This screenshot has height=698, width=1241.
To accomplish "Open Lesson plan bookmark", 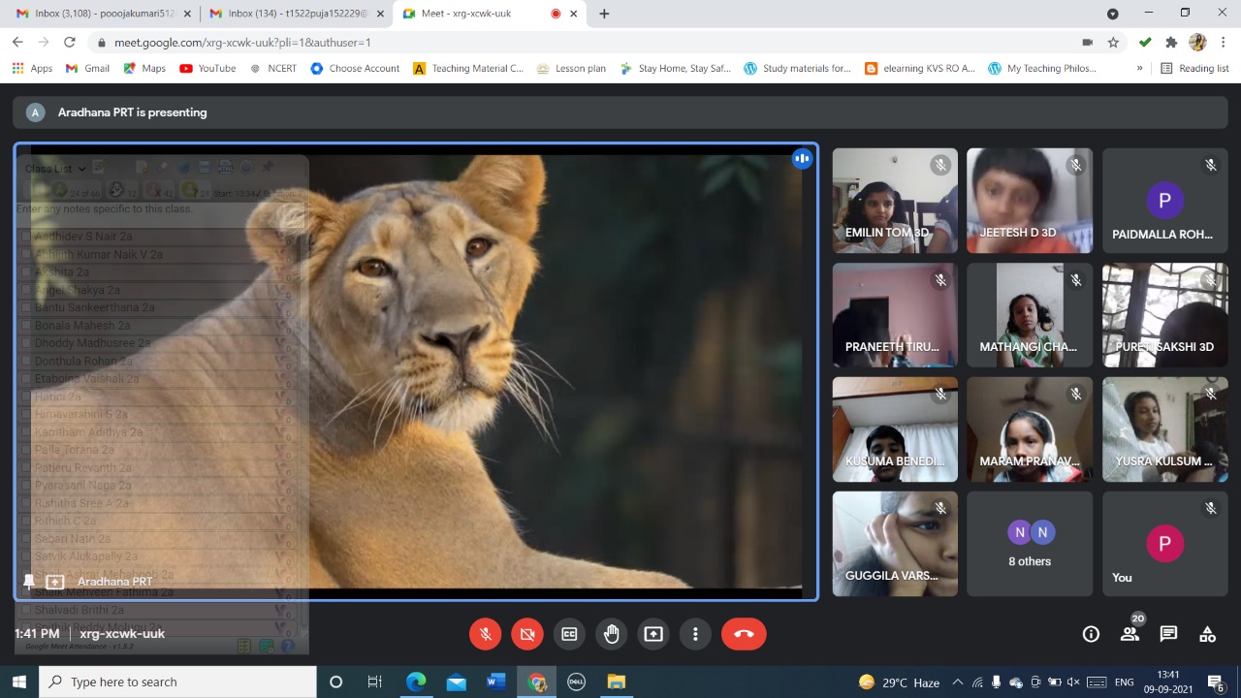I will click(571, 69).
